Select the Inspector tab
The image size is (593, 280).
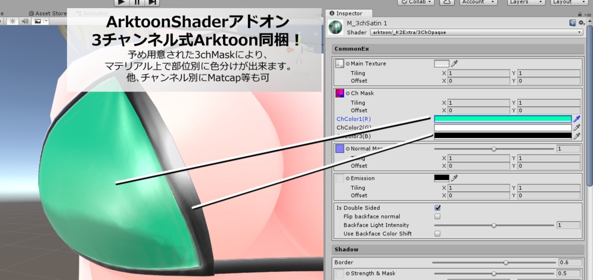pyautogui.click(x=349, y=13)
